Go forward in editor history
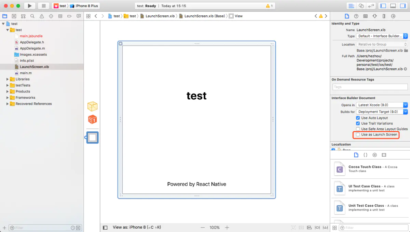 pyautogui.click(x=102, y=16)
